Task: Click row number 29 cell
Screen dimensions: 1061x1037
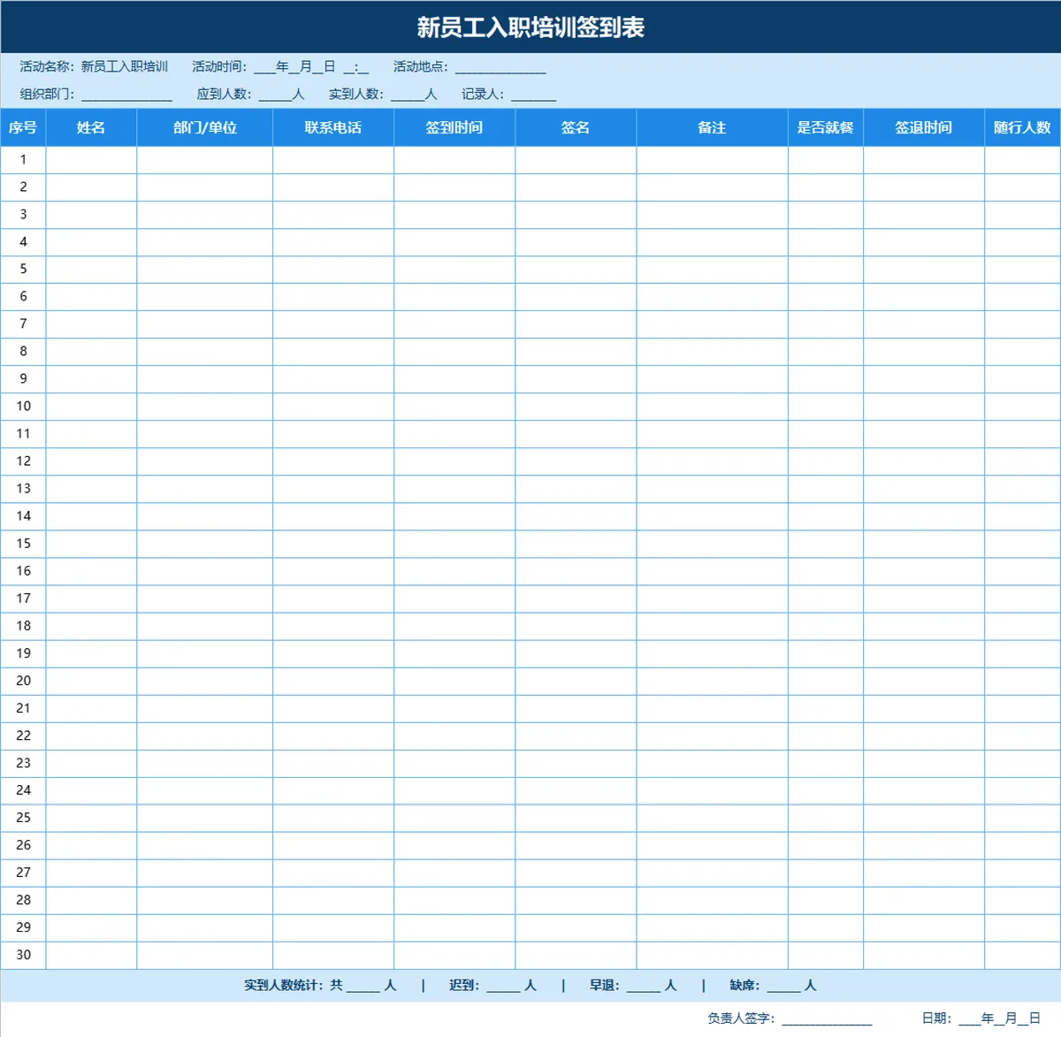Action: click(x=23, y=927)
